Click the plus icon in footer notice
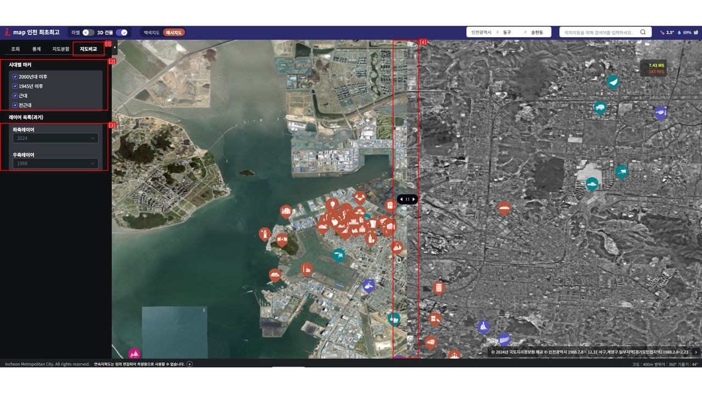702x394 pixels. 190,364
